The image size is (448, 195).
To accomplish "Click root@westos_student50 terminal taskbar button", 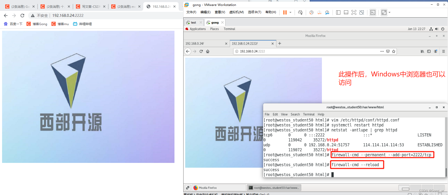I will [x=274, y=188].
